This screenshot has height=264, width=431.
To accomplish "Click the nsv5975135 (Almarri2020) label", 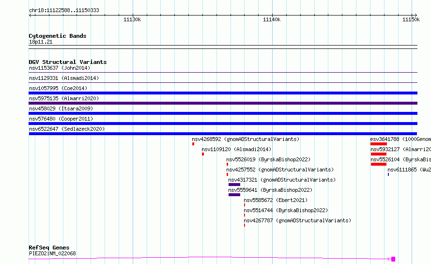I will 64,98.
